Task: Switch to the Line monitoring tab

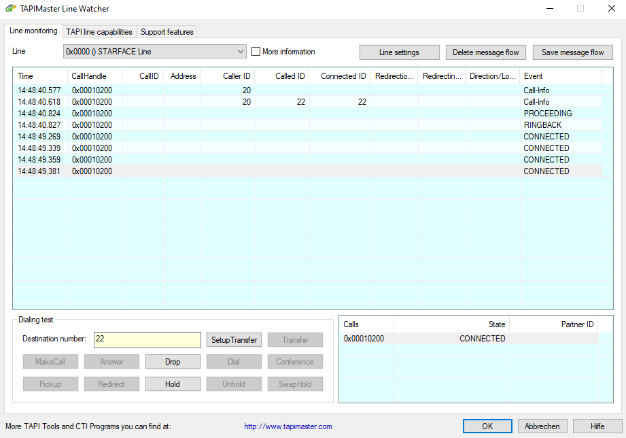Action: (33, 31)
